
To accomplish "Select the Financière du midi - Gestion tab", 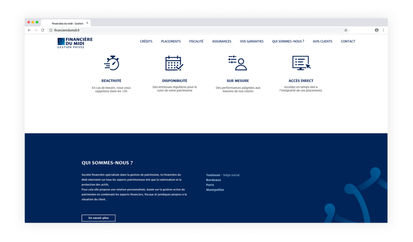I will coord(66,23).
